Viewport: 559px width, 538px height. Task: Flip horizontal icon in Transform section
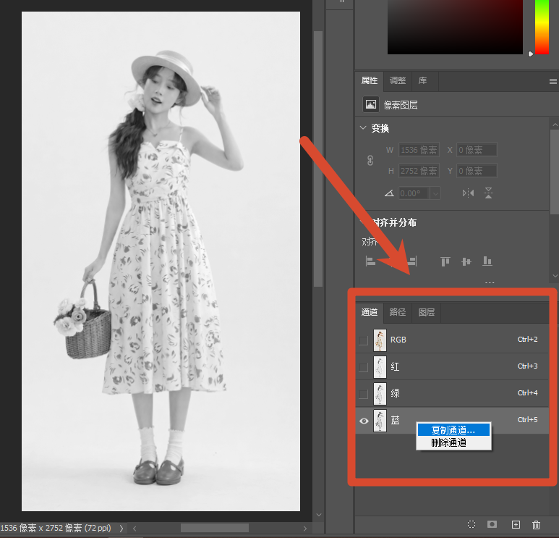pyautogui.click(x=468, y=193)
